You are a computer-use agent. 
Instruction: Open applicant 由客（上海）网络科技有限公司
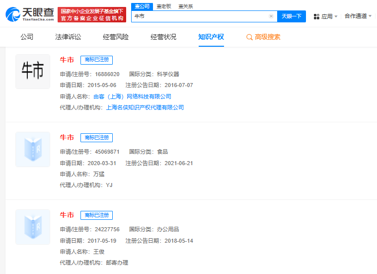click(x=132, y=96)
